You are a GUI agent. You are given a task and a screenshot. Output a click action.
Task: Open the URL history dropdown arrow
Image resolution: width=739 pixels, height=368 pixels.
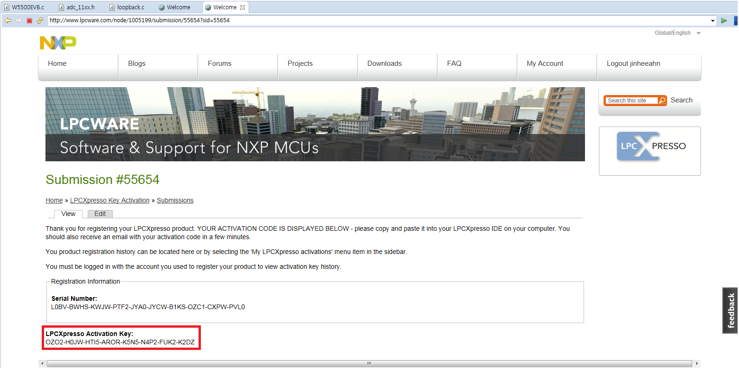tap(713, 20)
